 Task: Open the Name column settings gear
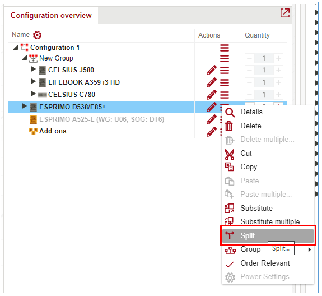click(x=37, y=35)
